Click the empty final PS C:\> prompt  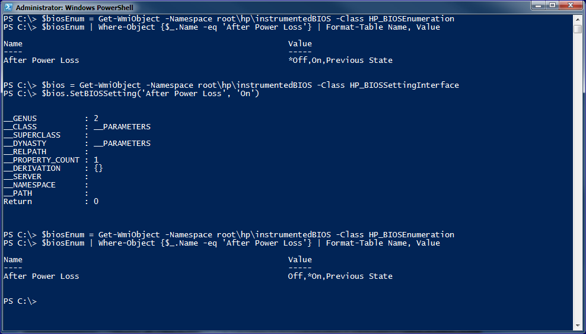20,301
